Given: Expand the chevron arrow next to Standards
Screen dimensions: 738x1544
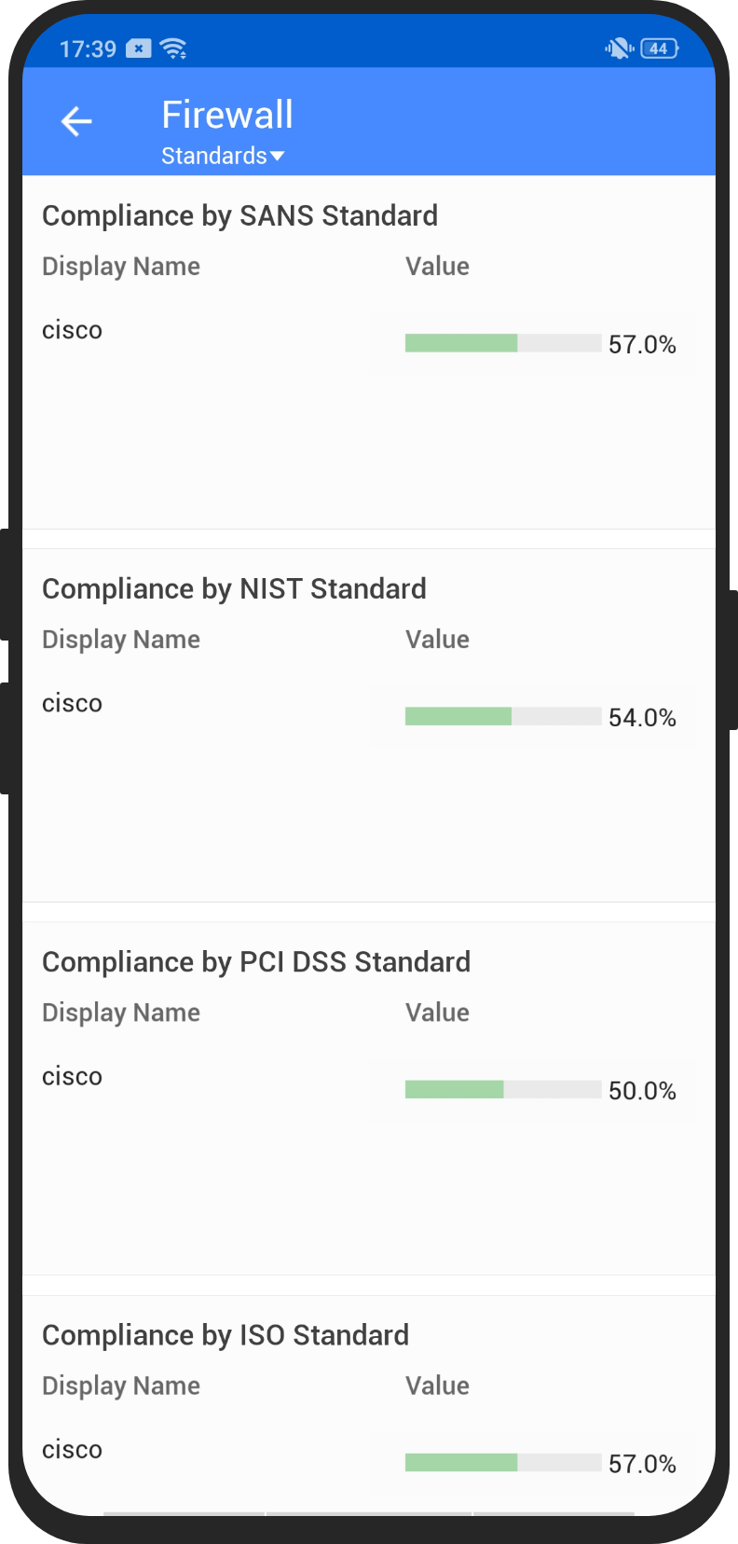Looking at the screenshot, I should [x=278, y=157].
